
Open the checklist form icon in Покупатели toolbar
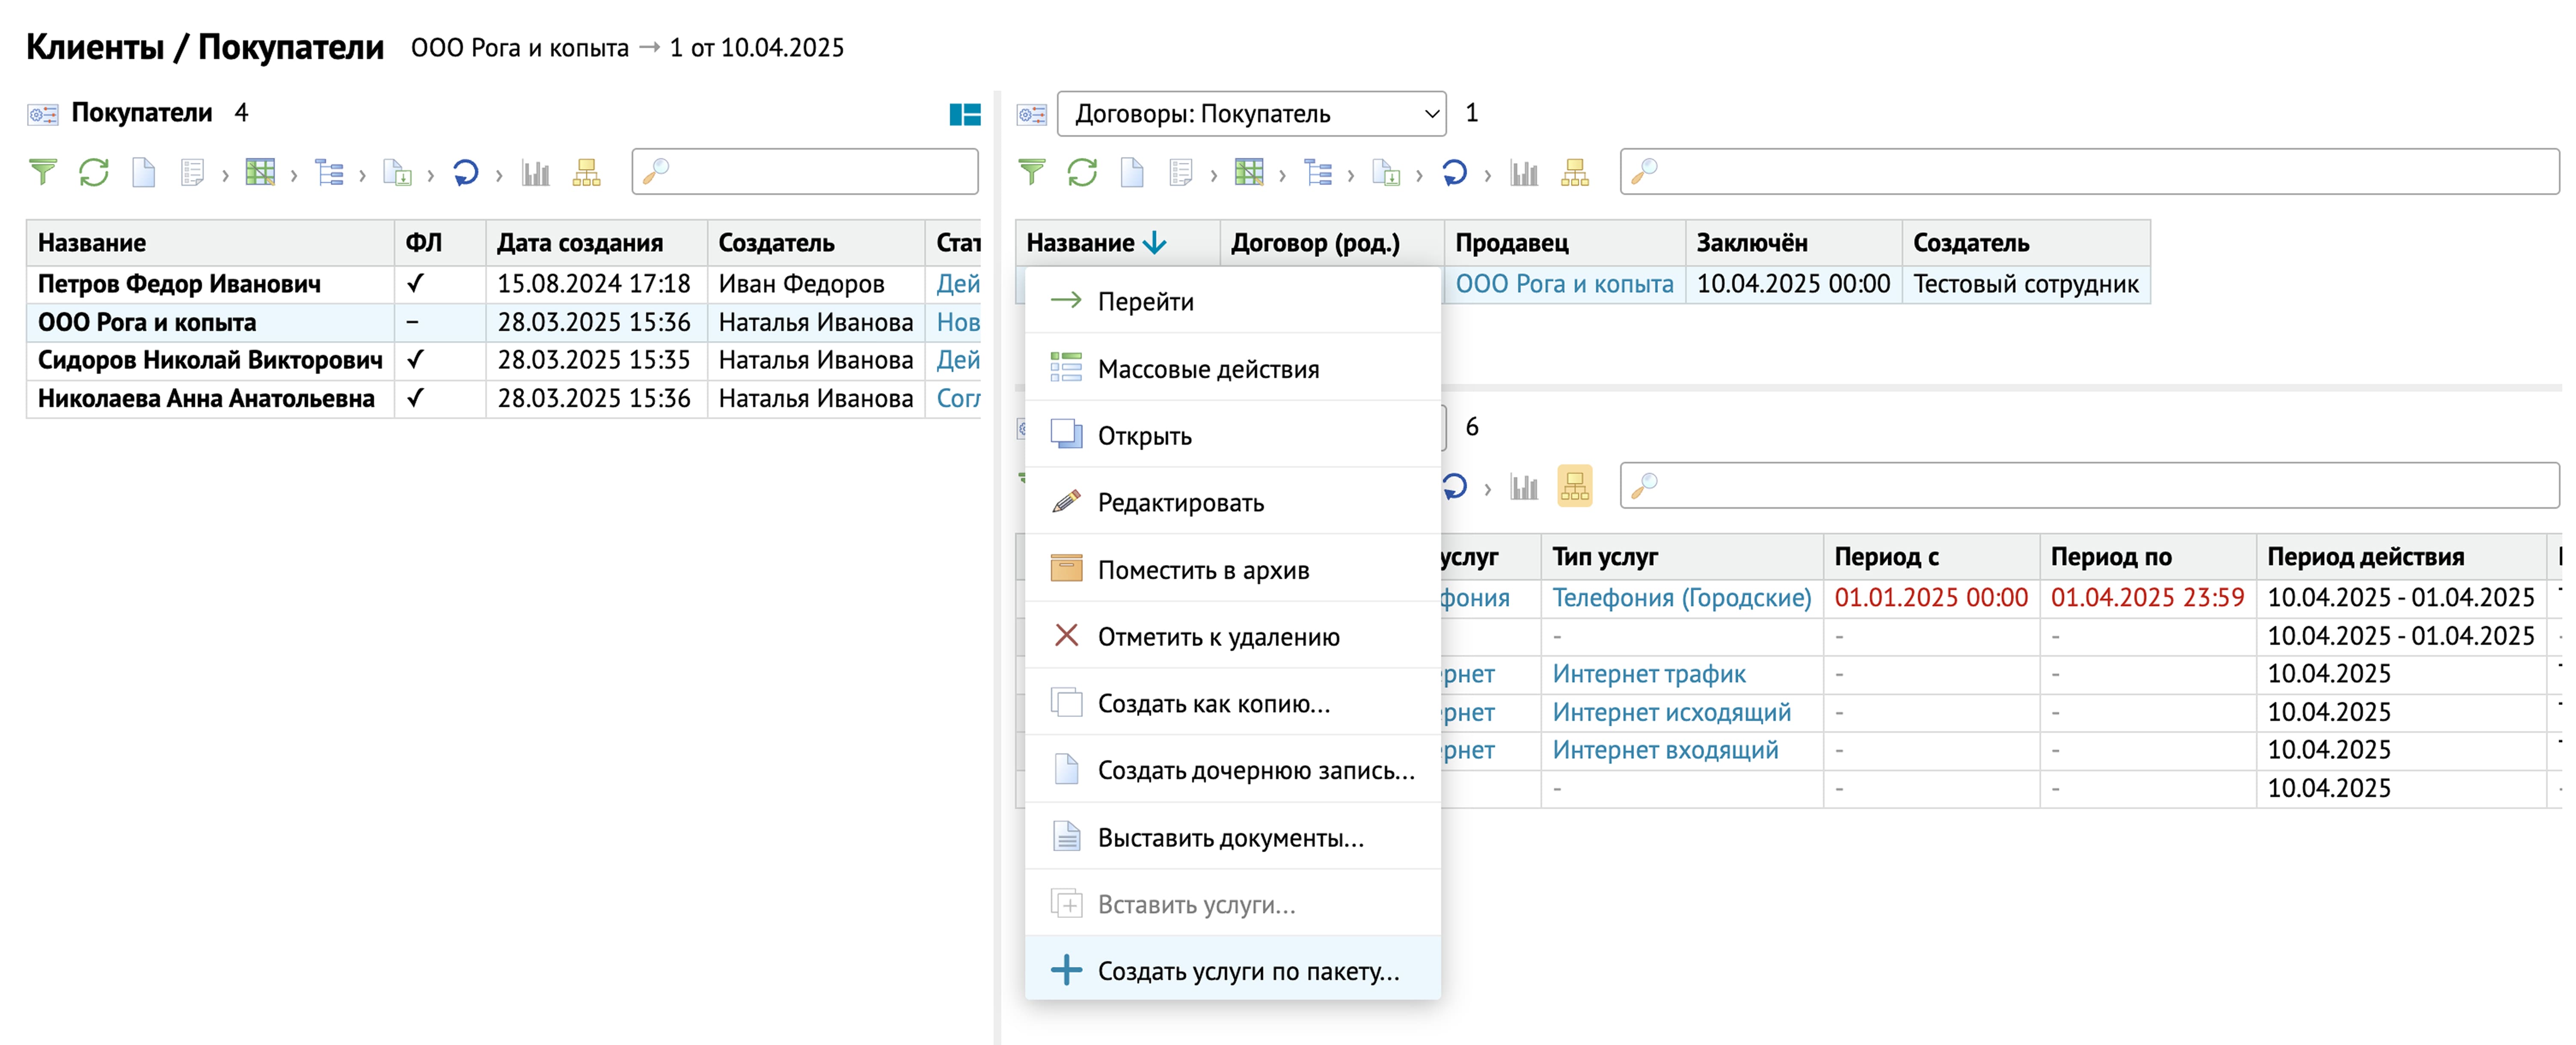coord(192,173)
